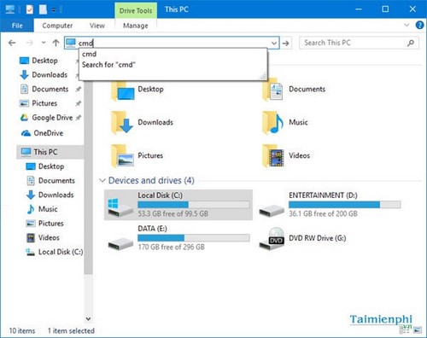
Task: Select the DVD RW Drive (G:) icon
Action: [272, 239]
